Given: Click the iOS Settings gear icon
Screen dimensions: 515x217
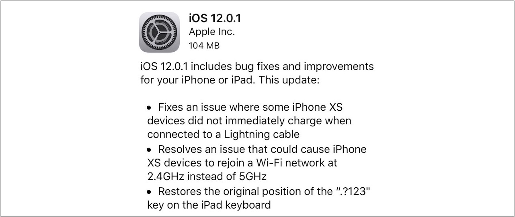Looking at the screenshot, I should pos(159,32).
